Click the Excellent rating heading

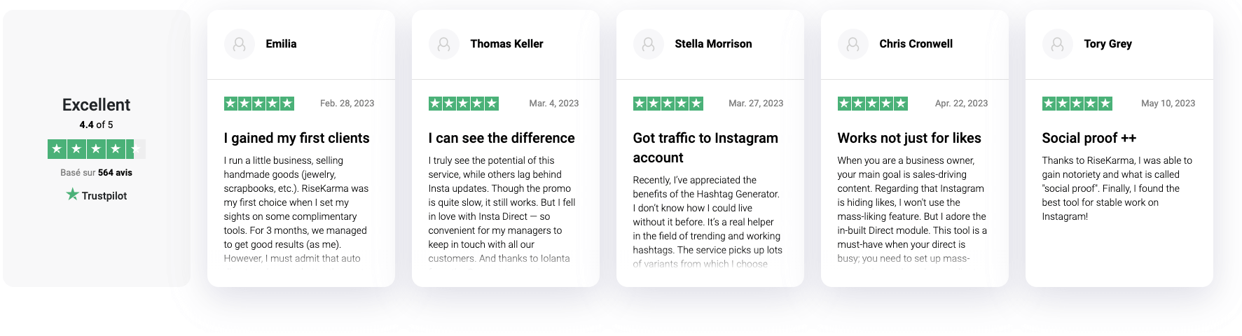tap(97, 105)
